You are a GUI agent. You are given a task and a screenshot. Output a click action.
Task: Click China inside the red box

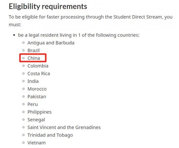point(34,58)
